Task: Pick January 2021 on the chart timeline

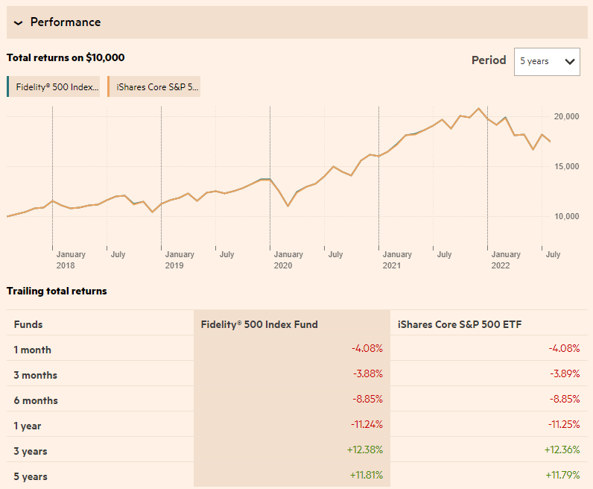Action: 397,259
